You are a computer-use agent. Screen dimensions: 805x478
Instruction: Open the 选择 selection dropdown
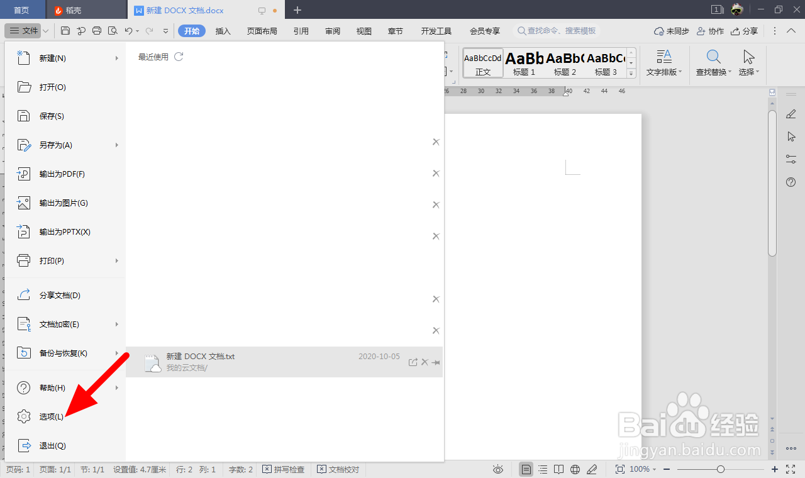(748, 63)
